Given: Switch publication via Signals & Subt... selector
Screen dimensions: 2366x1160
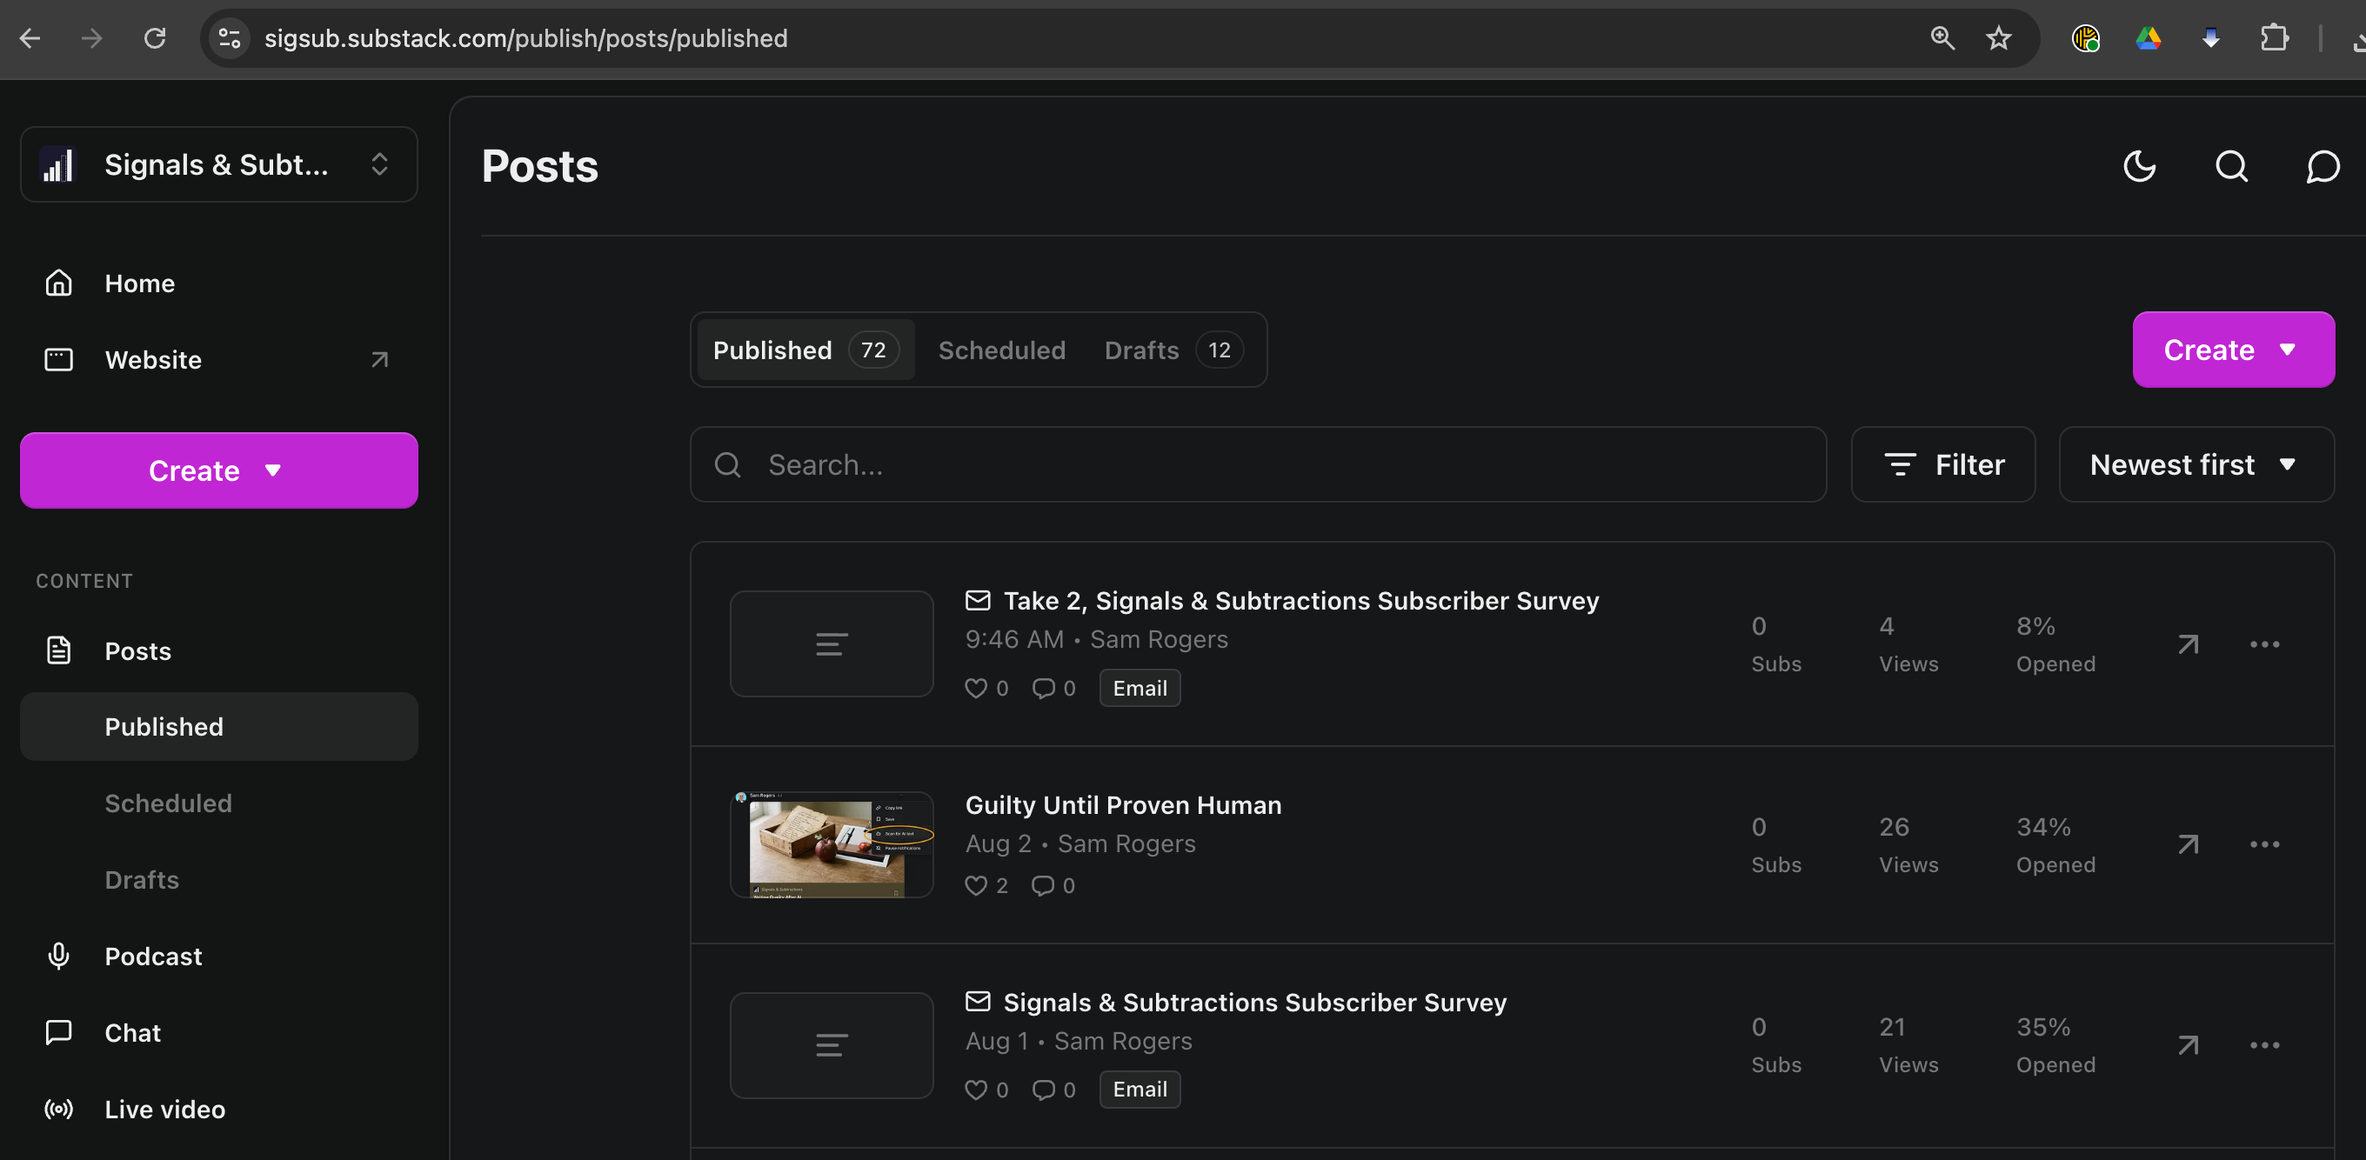Looking at the screenshot, I should click(x=218, y=164).
